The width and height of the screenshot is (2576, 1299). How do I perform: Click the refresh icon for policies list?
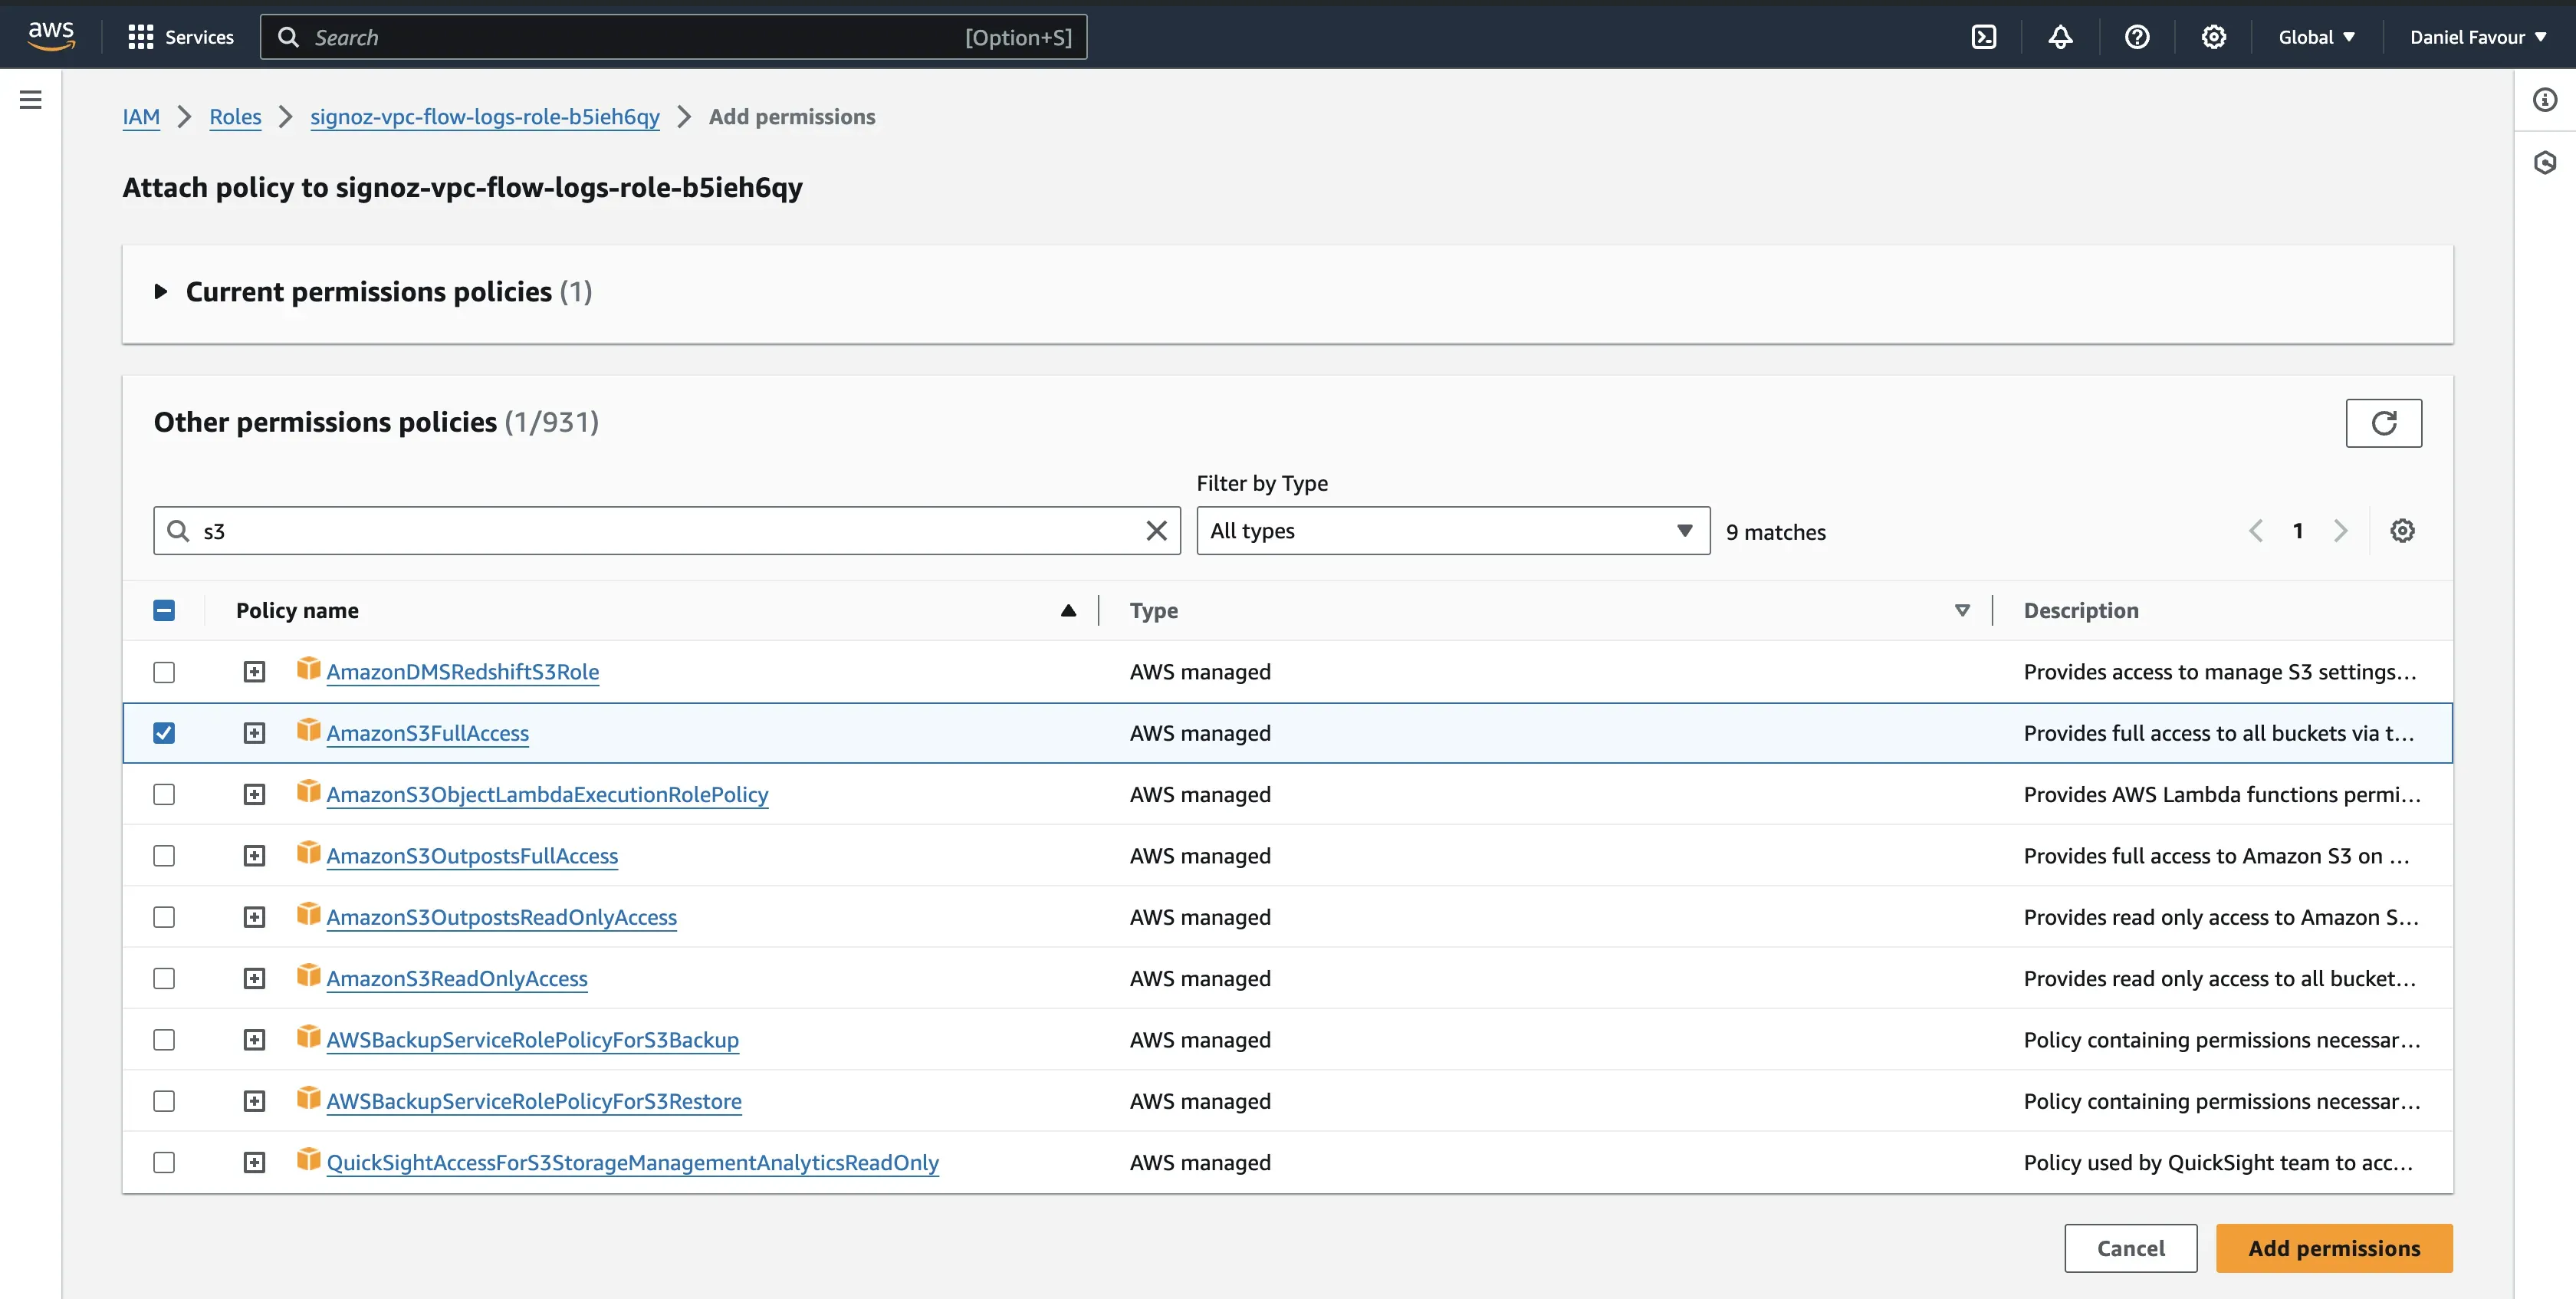click(x=2384, y=423)
